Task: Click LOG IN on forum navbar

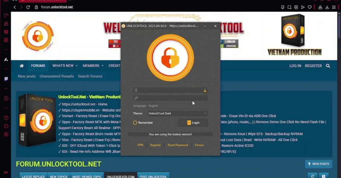Action: [295, 66]
